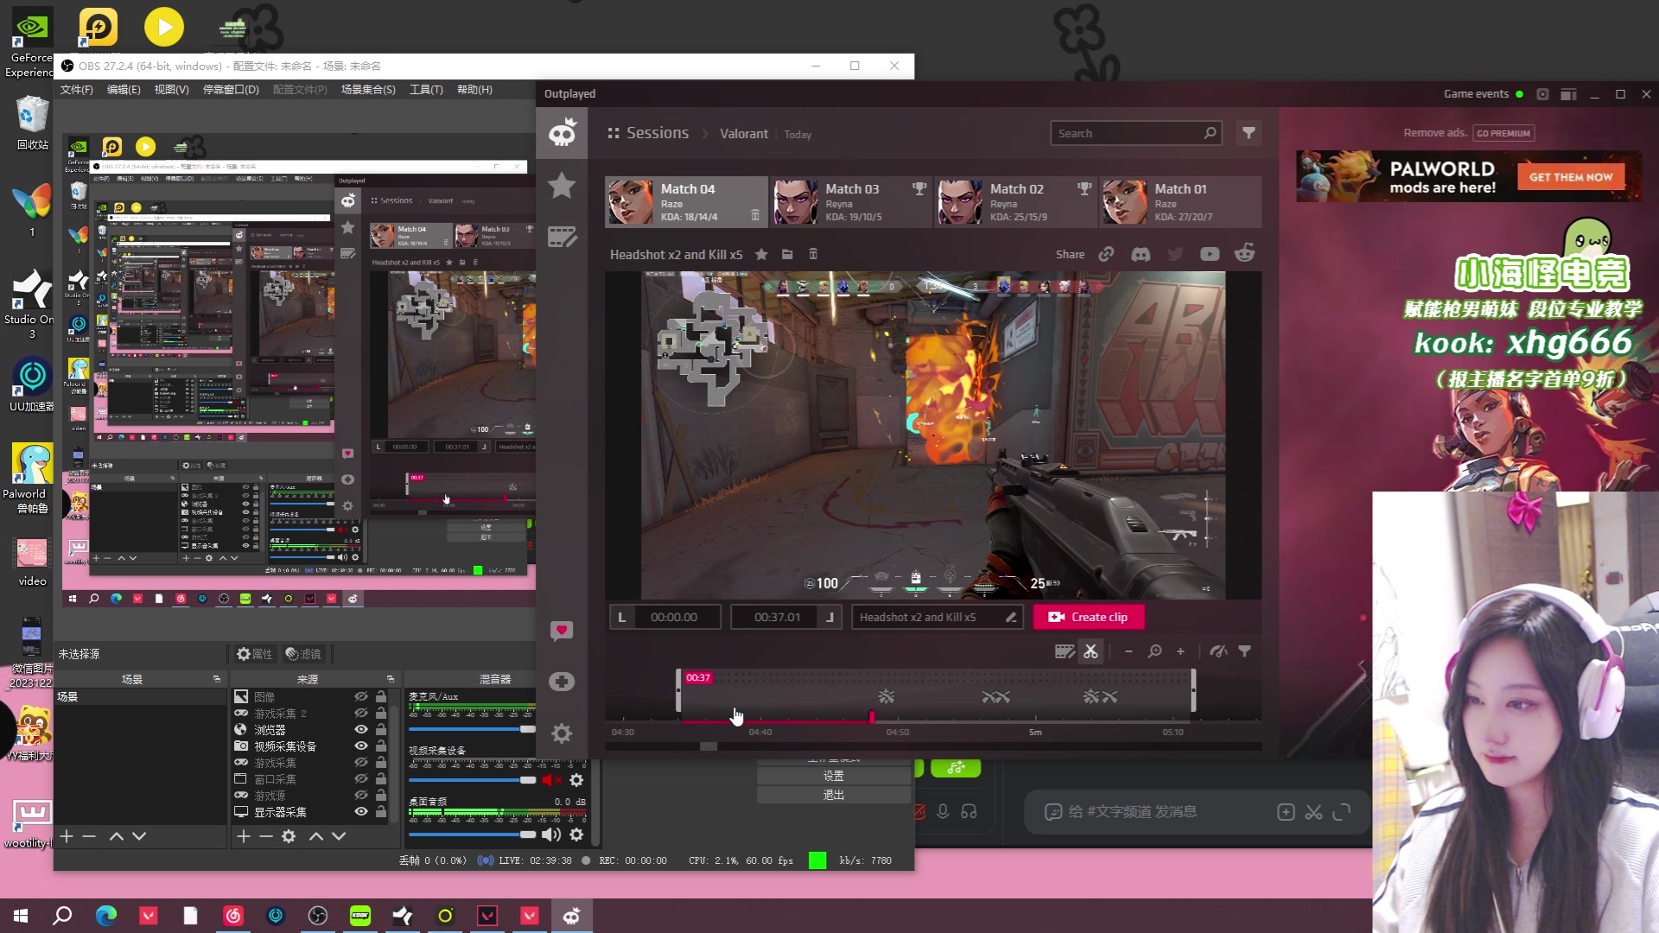Viewport: 1659px width, 933px height.
Task: Click the Valorant breadcrumb link
Action: pos(744,134)
